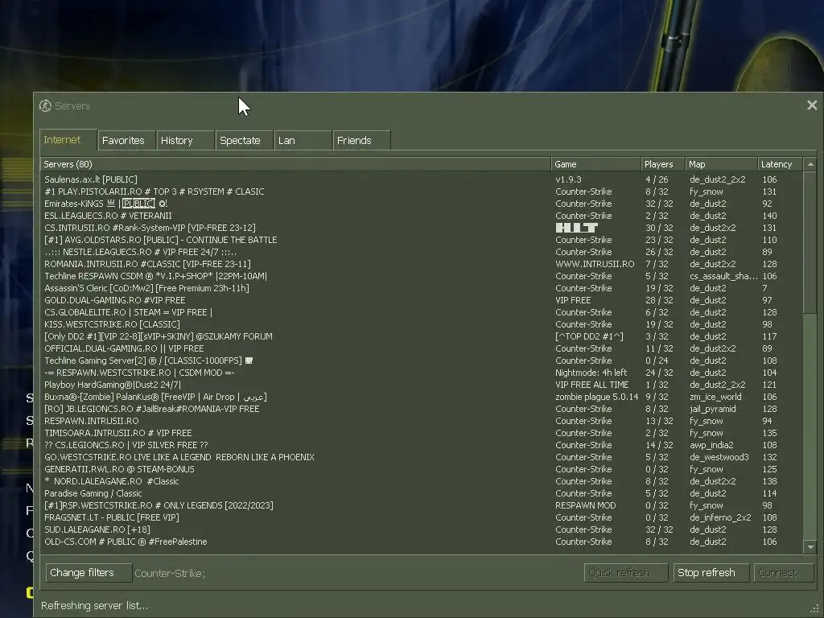Select GENERATII.RWL.RO @ STEAM-BONUS server
The width and height of the screenshot is (824, 618).
pyautogui.click(x=422, y=469)
